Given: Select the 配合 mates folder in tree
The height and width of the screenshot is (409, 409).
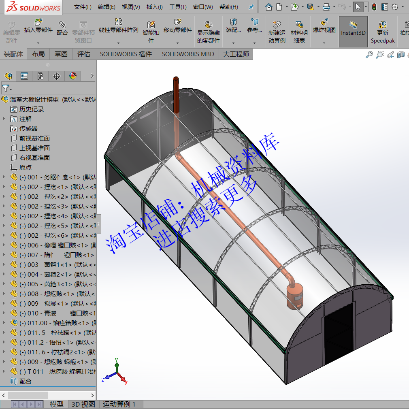Looking at the screenshot, I should pyautogui.click(x=25, y=381).
